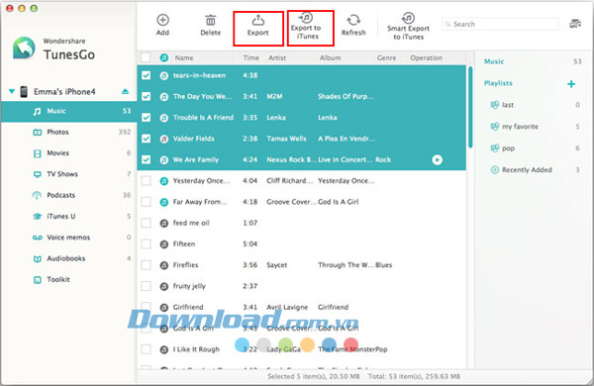Click the Refresh toolbar icon
The width and height of the screenshot is (594, 386).
pos(353,20)
